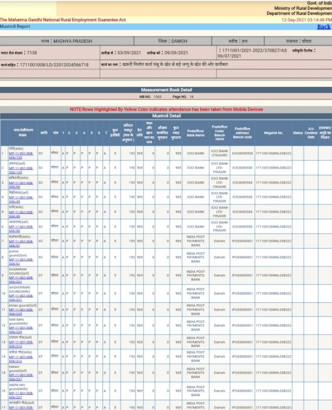
Task: Click muster roll number '7138'
Action: [x=32, y=53]
